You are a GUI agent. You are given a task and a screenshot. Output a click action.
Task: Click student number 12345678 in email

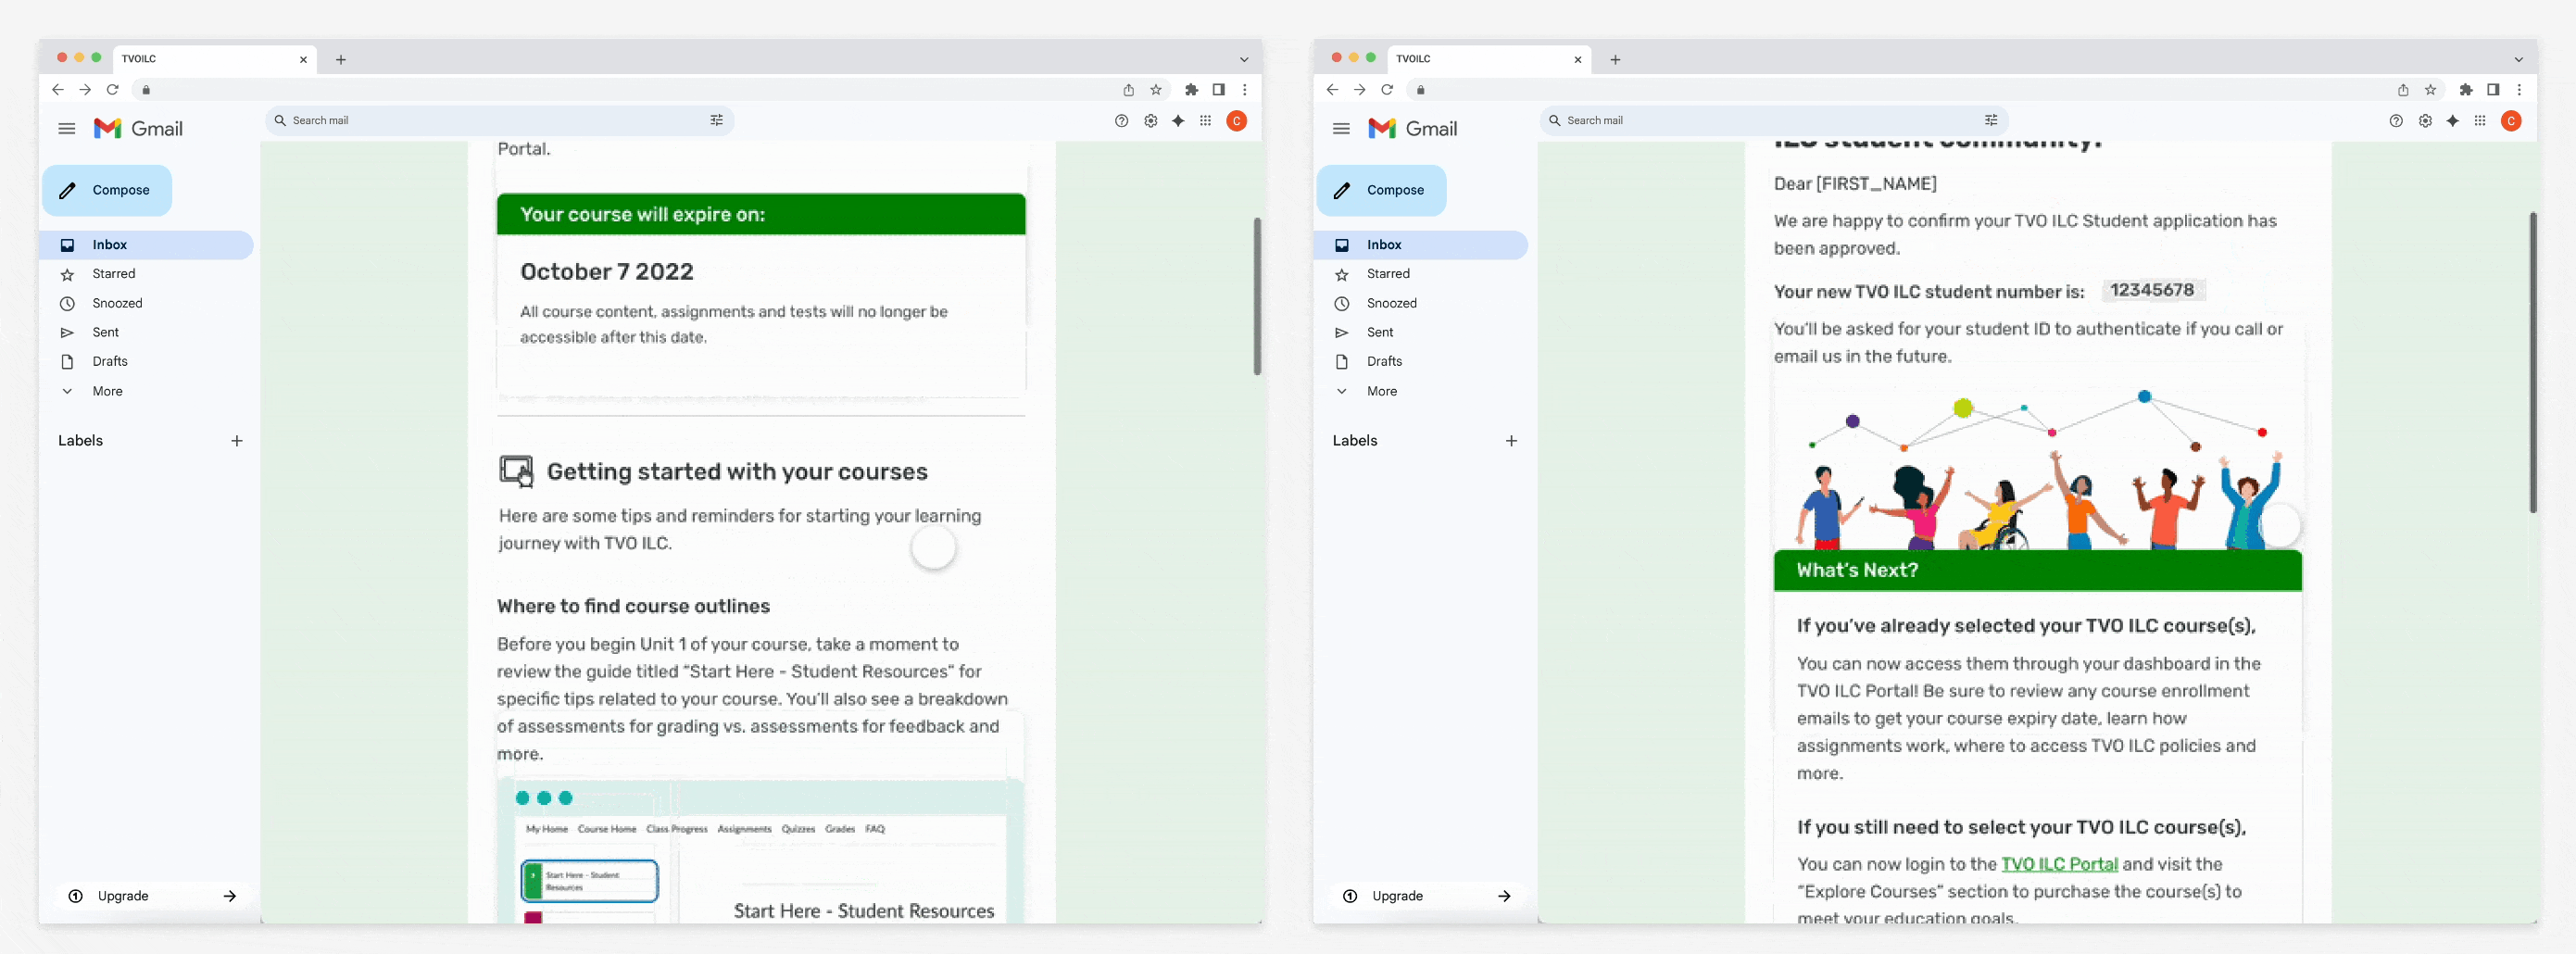pyautogui.click(x=2152, y=290)
